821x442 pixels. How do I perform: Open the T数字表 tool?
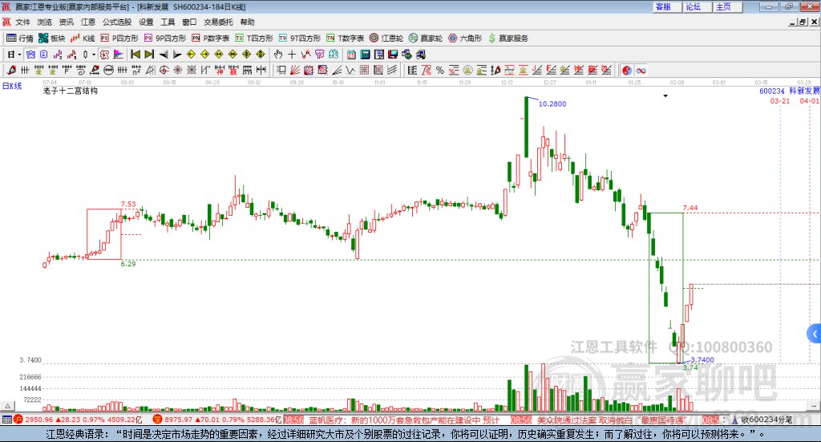pos(345,39)
